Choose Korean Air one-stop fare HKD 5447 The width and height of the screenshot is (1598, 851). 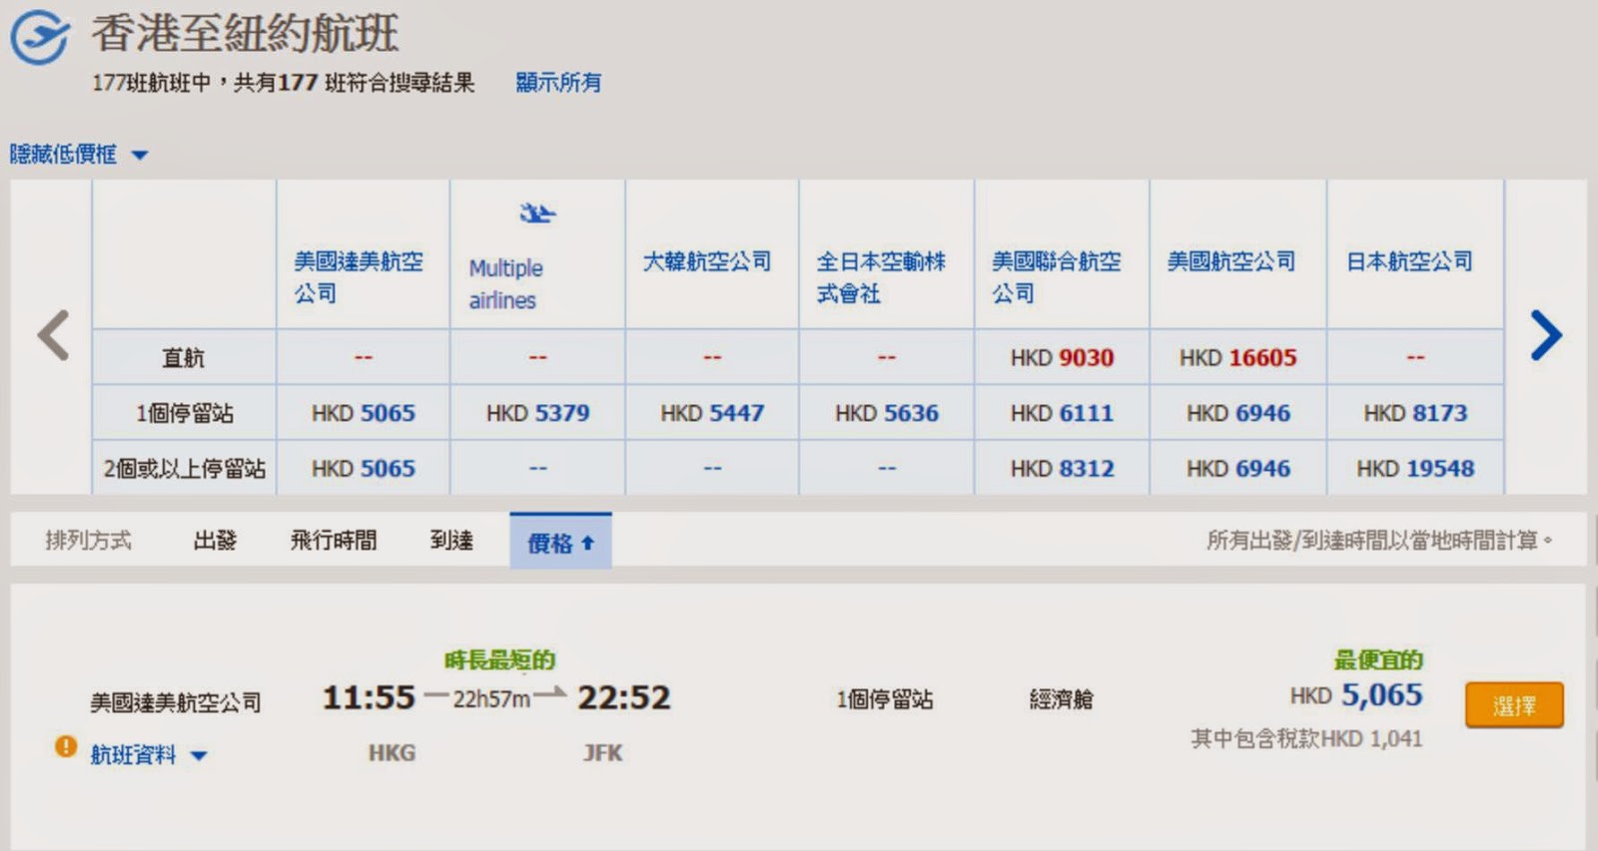(712, 413)
